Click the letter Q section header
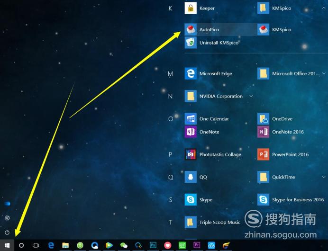Screen dimensions: 328x251 tap(171, 177)
